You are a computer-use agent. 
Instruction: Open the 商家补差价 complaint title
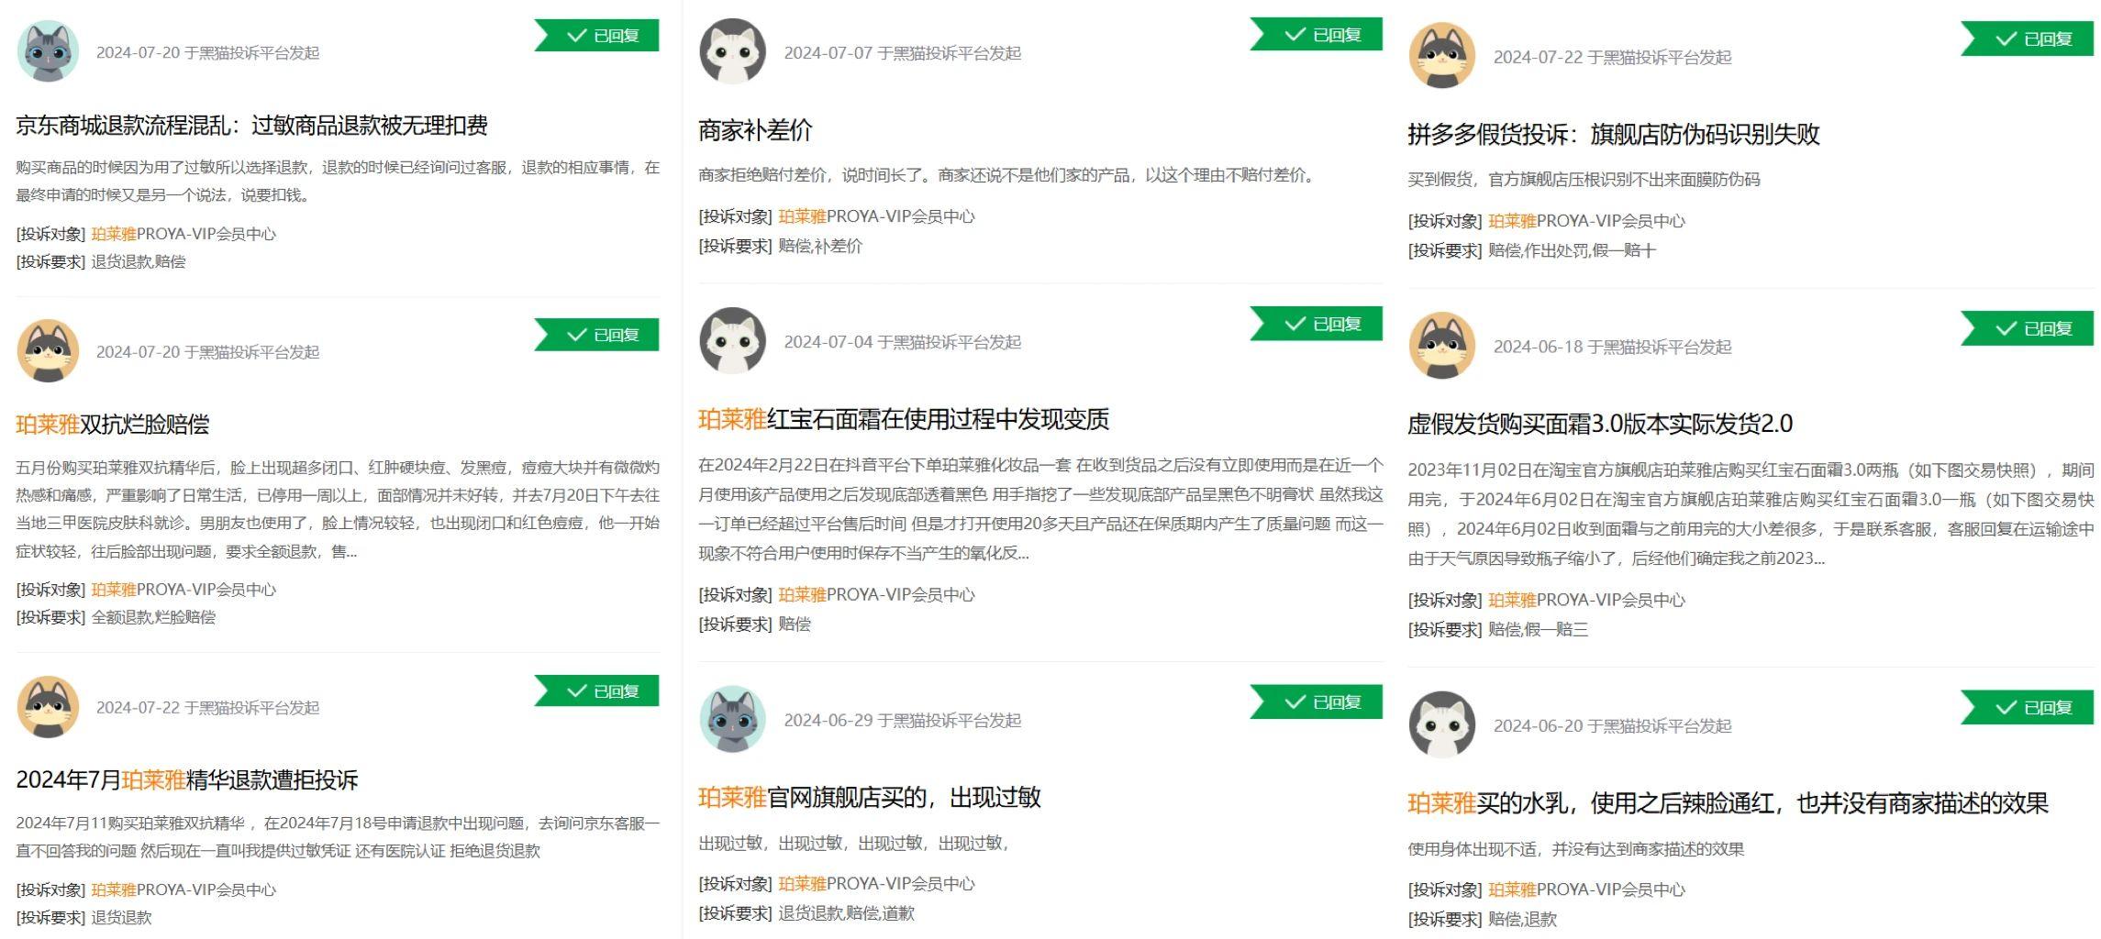coord(755,130)
